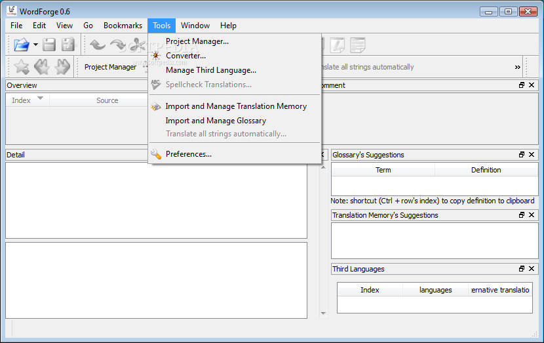Sort by Index column in Overview

click(28, 100)
